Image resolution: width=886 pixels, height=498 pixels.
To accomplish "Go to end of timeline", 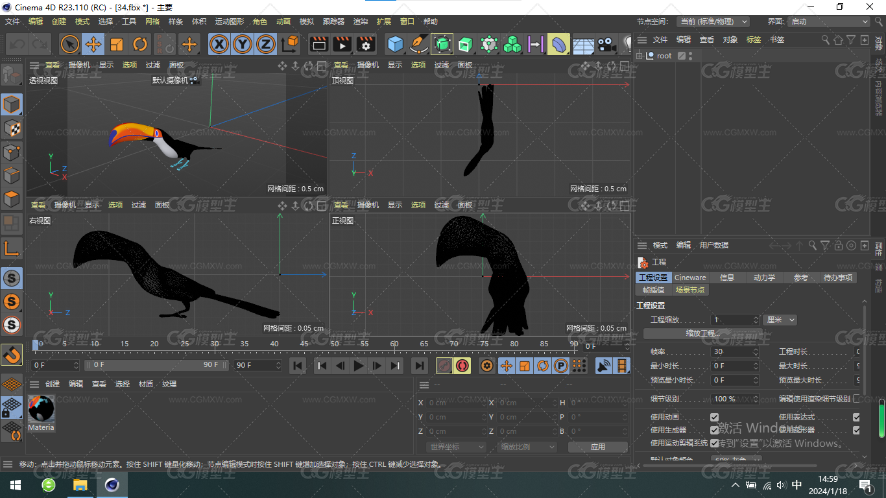I will tap(420, 366).
